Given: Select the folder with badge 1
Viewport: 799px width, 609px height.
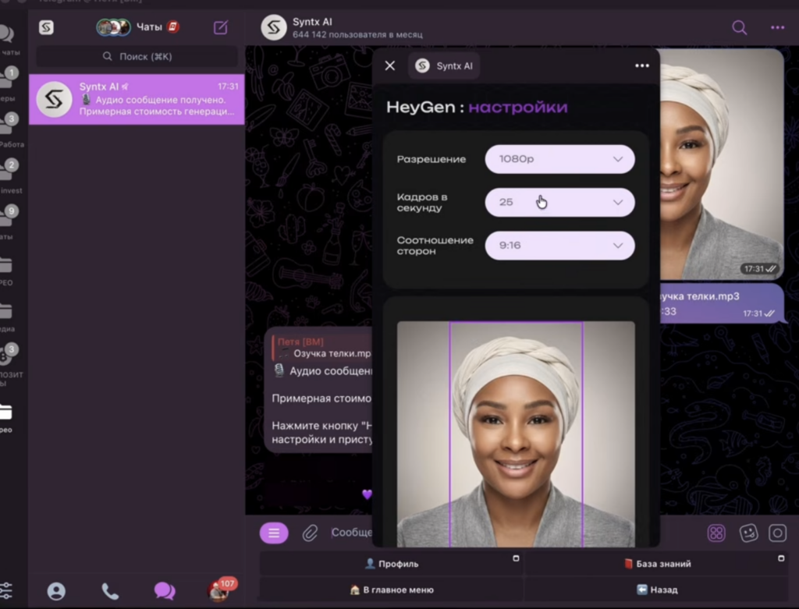Looking at the screenshot, I should coord(9,84).
